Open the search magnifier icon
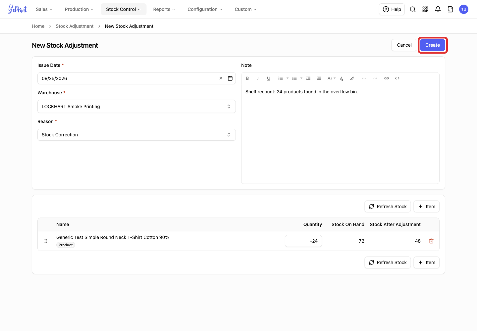Screen dimensions: 477x331 pyautogui.click(x=413, y=9)
